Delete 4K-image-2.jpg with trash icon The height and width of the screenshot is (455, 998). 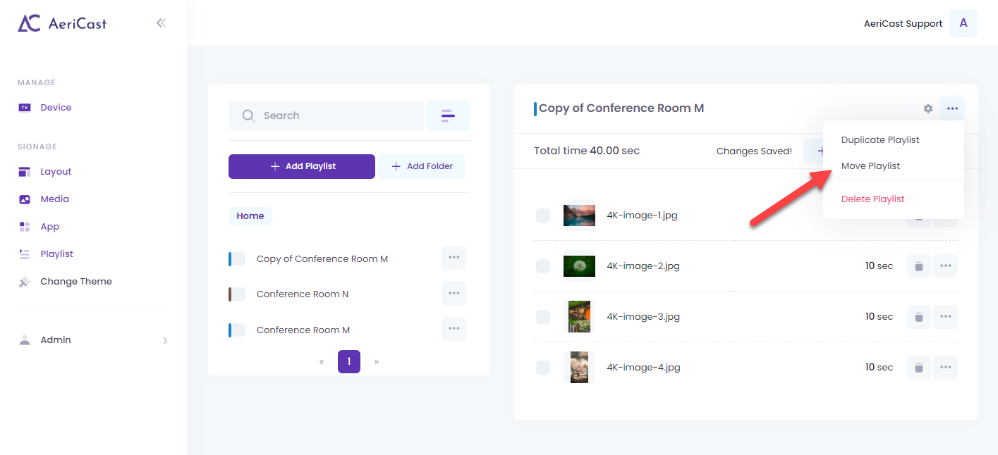point(919,266)
